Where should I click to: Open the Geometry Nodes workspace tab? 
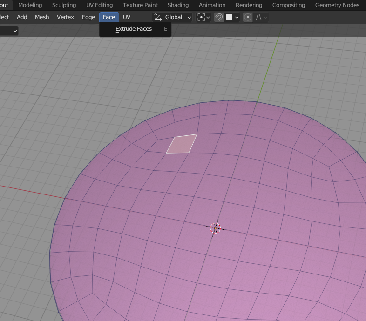[337, 5]
